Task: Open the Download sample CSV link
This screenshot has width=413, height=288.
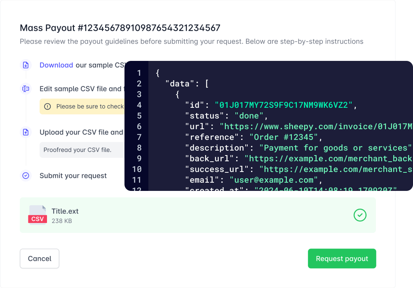Action: click(56, 65)
